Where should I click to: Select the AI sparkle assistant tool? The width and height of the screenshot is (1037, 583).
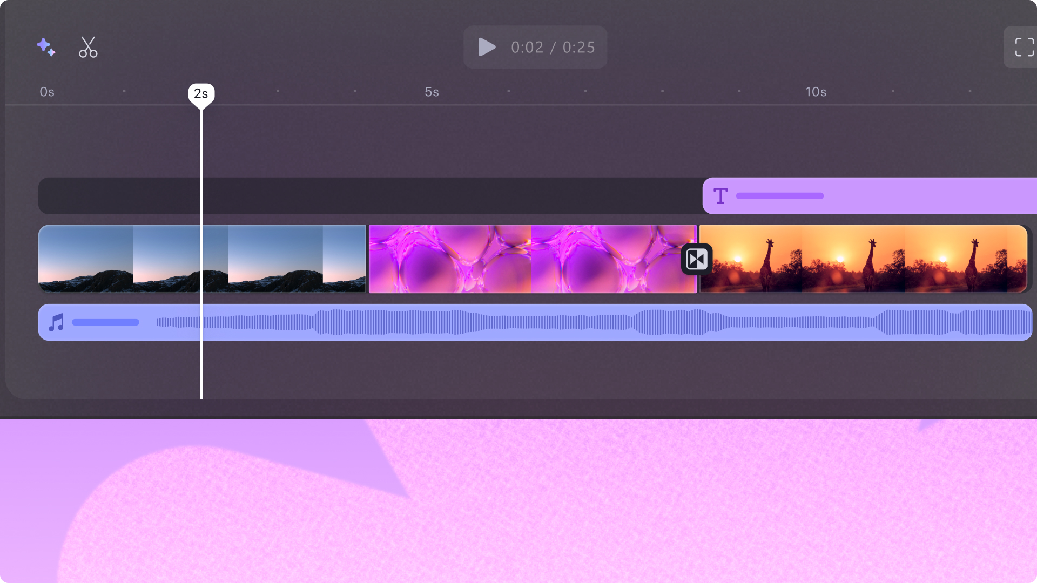click(x=46, y=48)
